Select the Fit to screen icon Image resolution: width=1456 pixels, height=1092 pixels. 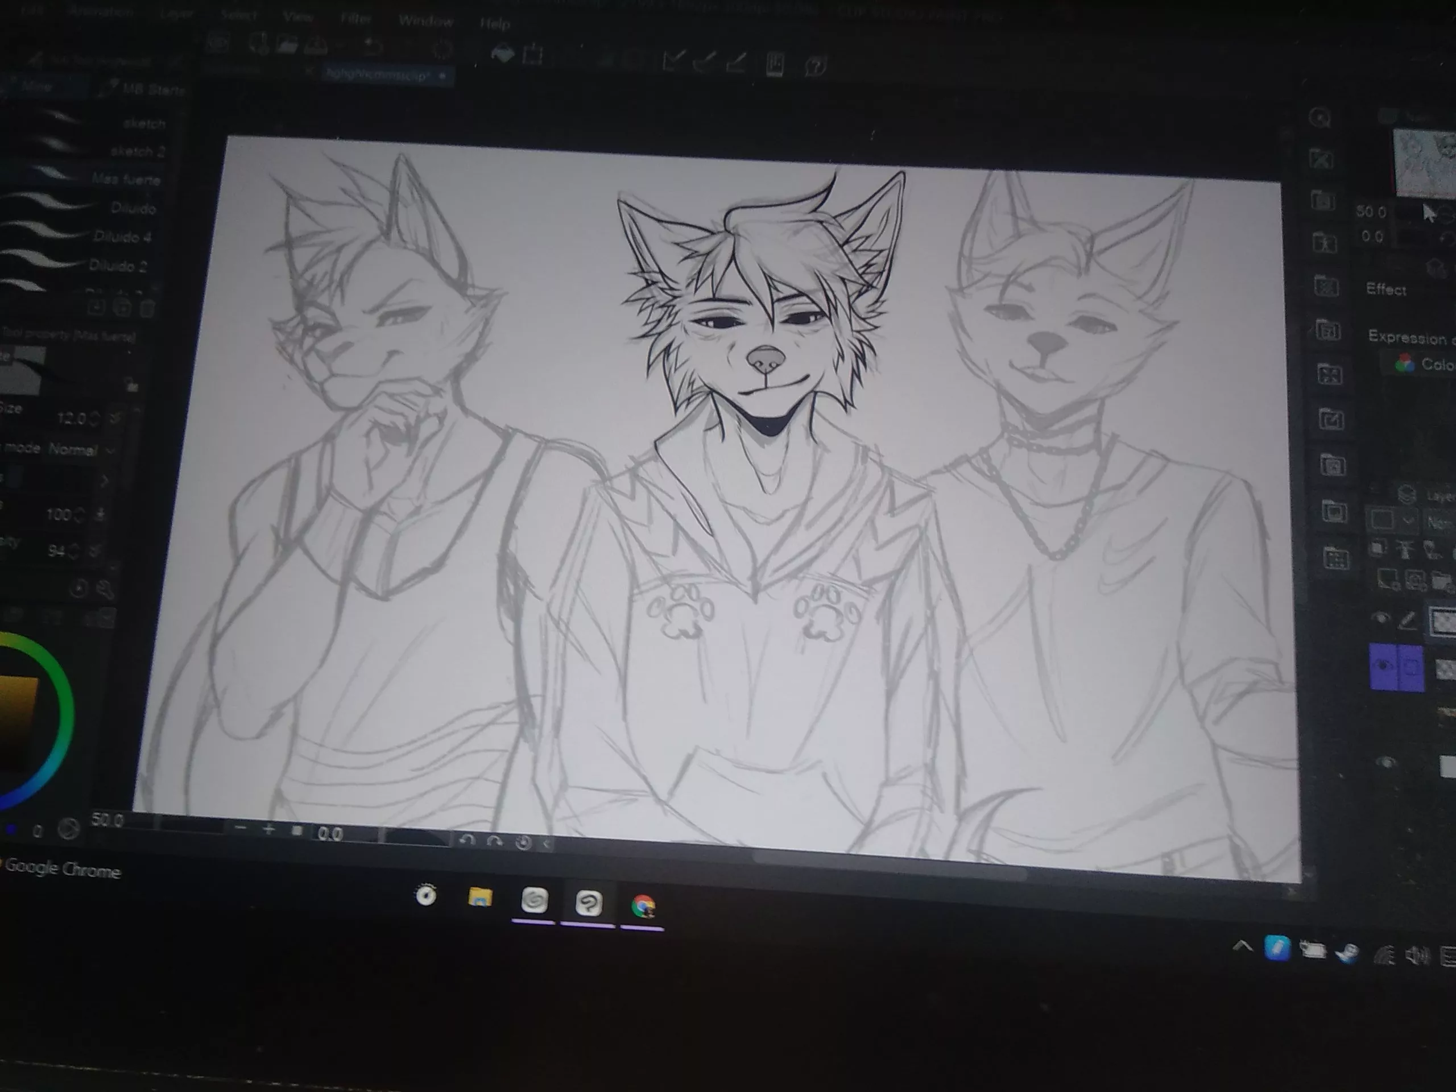tap(297, 830)
